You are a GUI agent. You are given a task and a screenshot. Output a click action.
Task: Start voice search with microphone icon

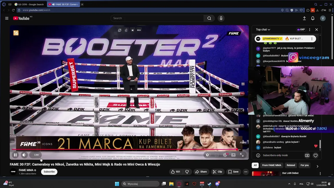pyautogui.click(x=221, y=18)
